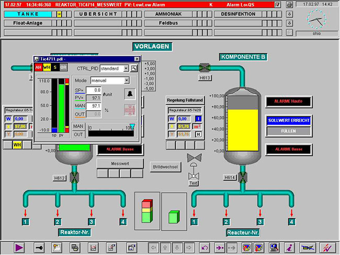
Task: Toggle the AH alarm indicator in PID popup
Action: [38, 68]
